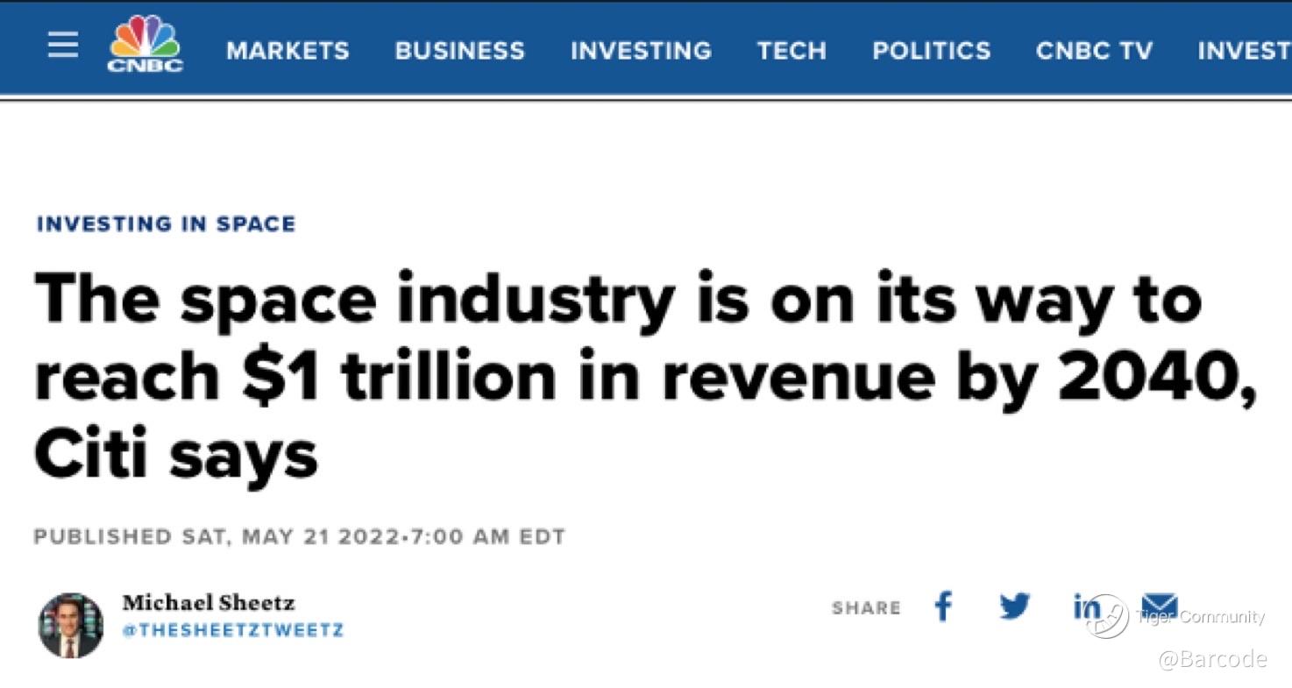Screen dimensions: 1292x688
Task: Open the Business section
Action: 459,51
